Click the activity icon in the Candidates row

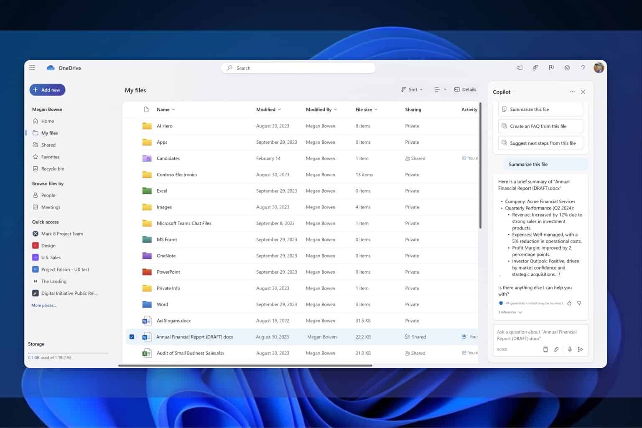pyautogui.click(x=464, y=158)
